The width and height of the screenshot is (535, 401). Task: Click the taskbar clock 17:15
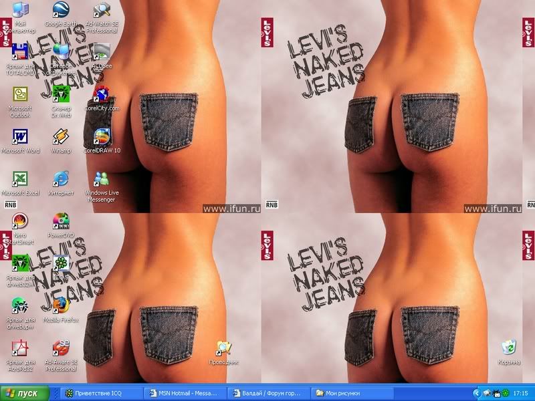click(x=521, y=393)
